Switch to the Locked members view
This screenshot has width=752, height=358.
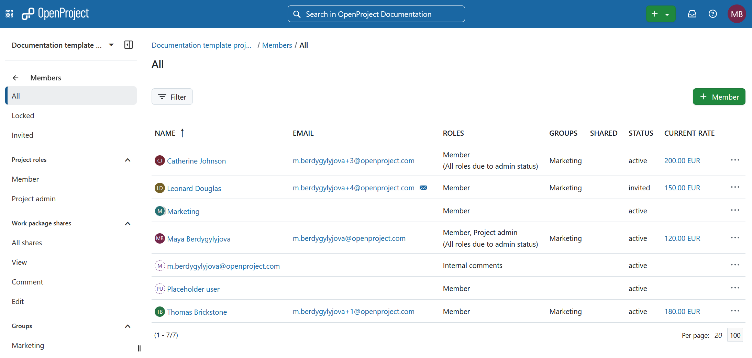click(x=23, y=115)
